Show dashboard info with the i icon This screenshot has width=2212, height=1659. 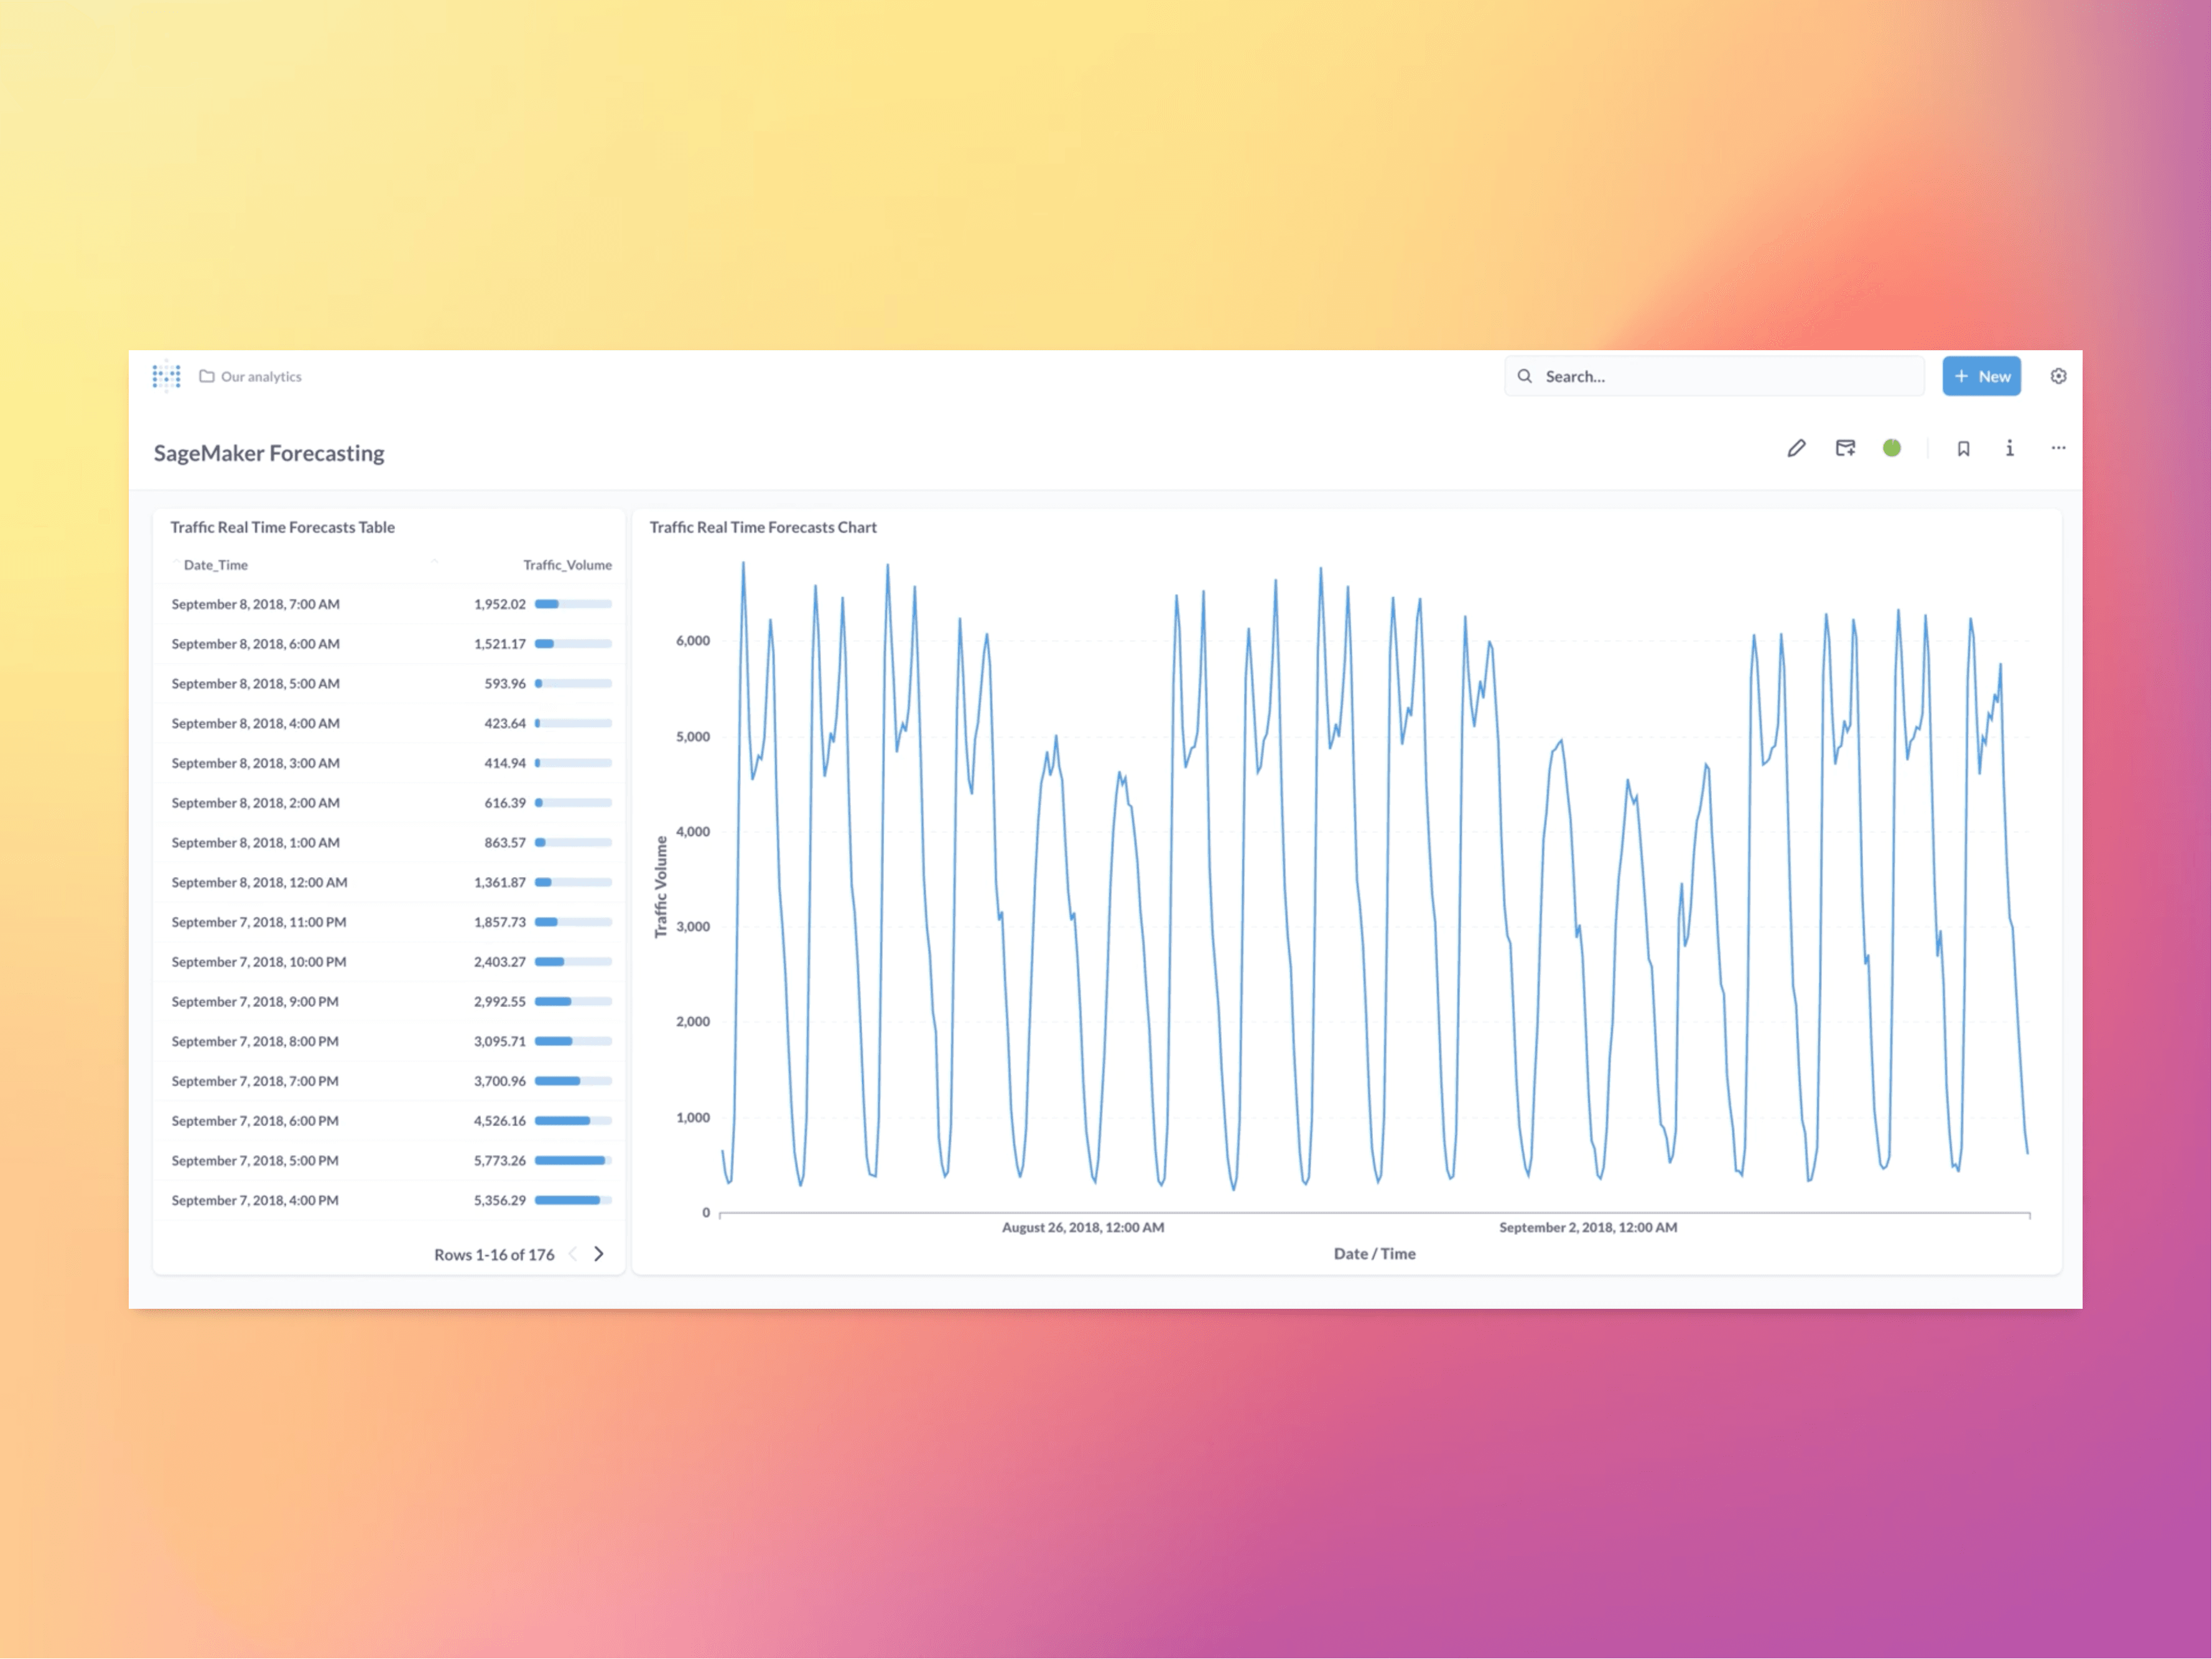pyautogui.click(x=2009, y=448)
